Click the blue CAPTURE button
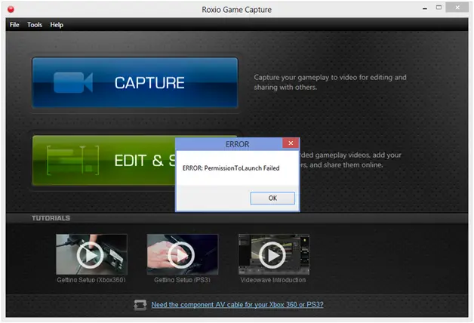Image resolution: width=474 pixels, height=323 pixels. [x=135, y=82]
